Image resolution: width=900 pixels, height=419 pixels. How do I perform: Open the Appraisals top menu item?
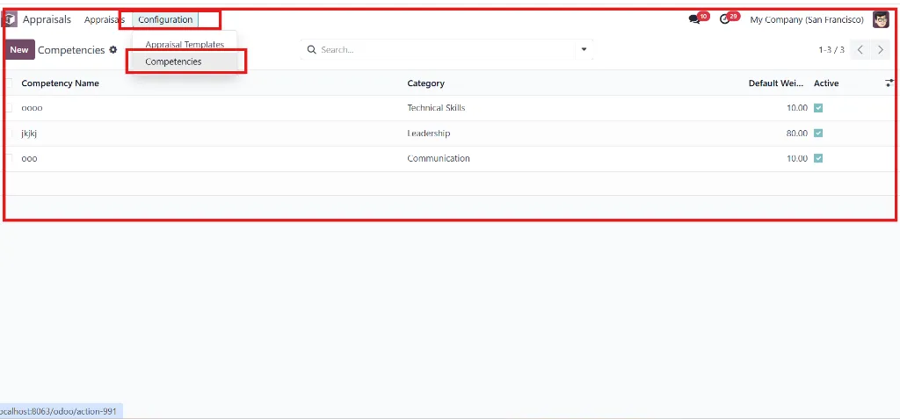point(104,19)
